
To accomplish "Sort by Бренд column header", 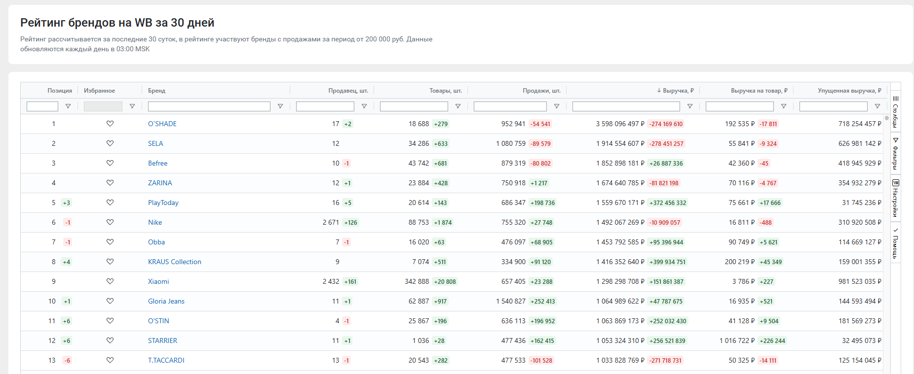I will [156, 91].
